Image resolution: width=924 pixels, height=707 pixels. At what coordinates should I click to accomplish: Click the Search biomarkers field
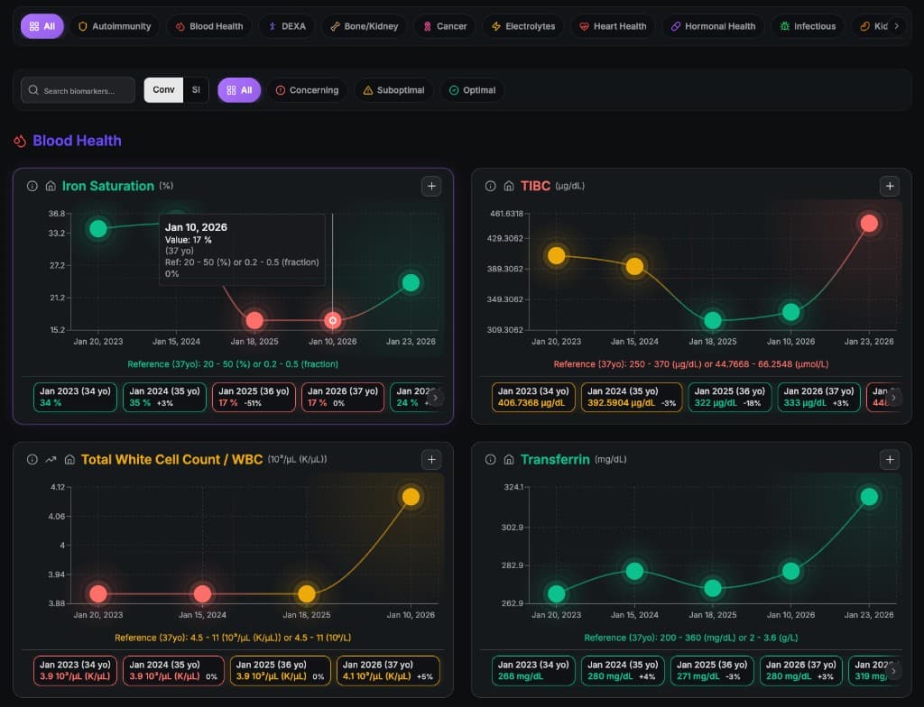pos(79,90)
